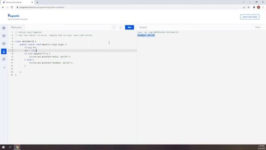Open Windows taskbar search
This screenshot has width=266, height=150.
10,147
